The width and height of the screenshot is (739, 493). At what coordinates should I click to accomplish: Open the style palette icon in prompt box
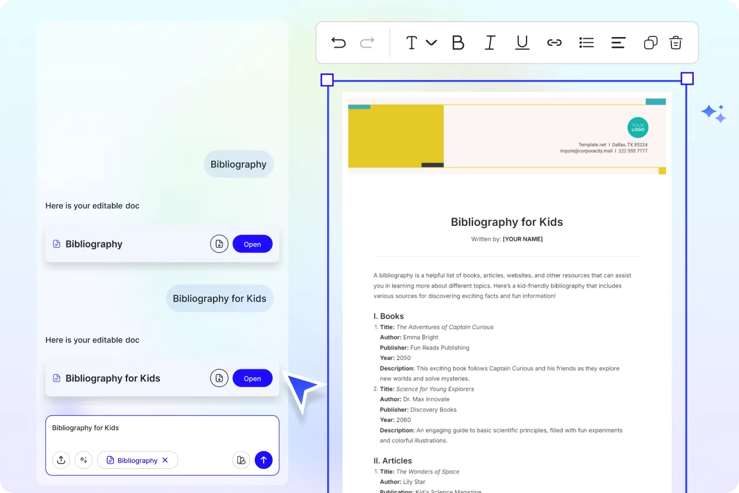pyautogui.click(x=241, y=460)
